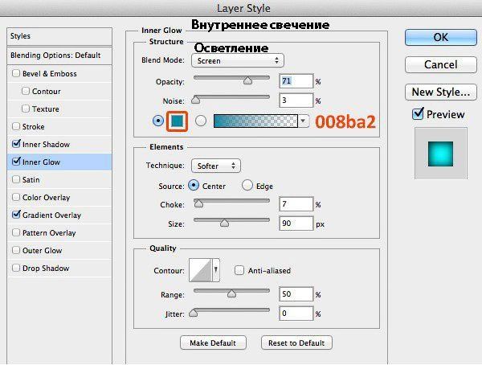Enable the Pattern Overlay checkbox
Image resolution: width=482 pixels, height=365 pixels.
click(x=16, y=232)
